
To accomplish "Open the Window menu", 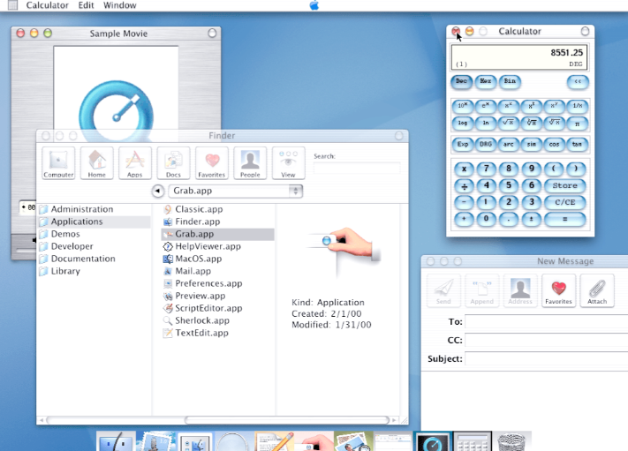I will (120, 5).
